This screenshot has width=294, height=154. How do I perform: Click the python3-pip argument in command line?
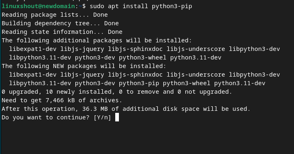(172, 7)
